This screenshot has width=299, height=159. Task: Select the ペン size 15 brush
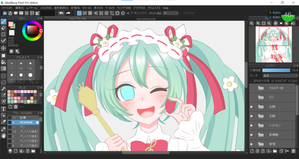pos(24,127)
